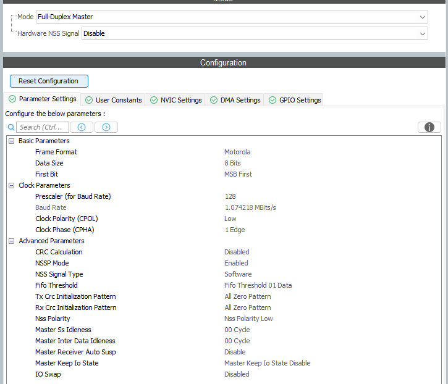Click the Clock Polarity (CPOL) label
This screenshot has height=384, width=448.
(x=67, y=219)
